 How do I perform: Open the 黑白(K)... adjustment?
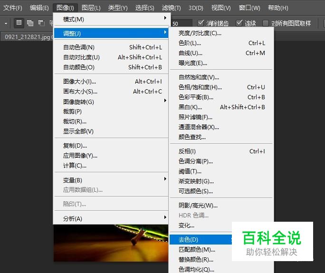(221, 107)
